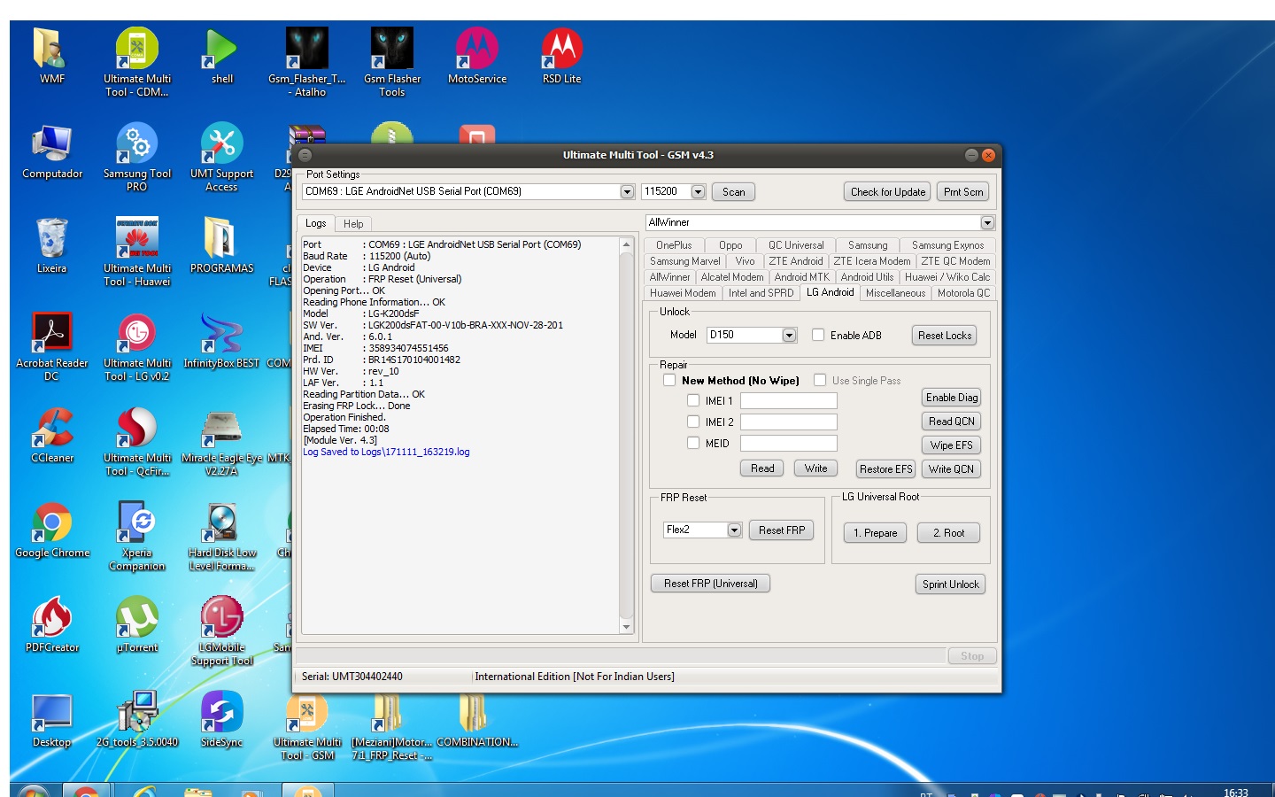Select the Android MTK tab
Image resolution: width=1275 pixels, height=797 pixels.
click(801, 277)
